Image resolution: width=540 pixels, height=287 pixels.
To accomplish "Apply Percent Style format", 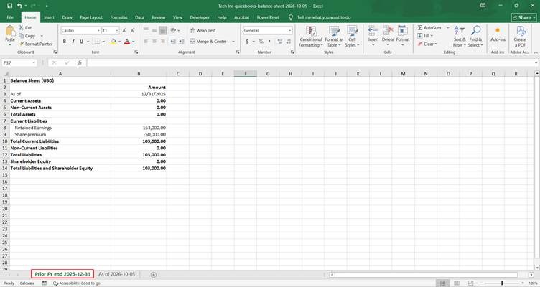I will [261, 42].
